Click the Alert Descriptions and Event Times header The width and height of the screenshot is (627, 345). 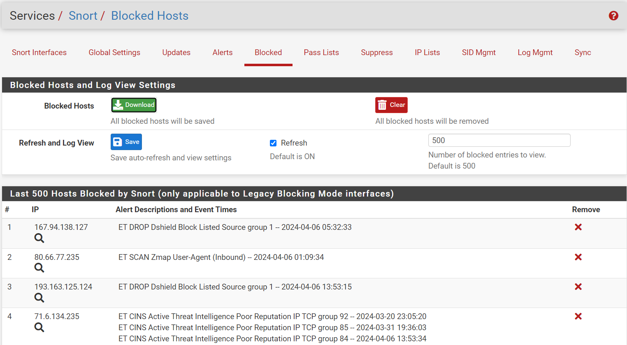(x=176, y=210)
